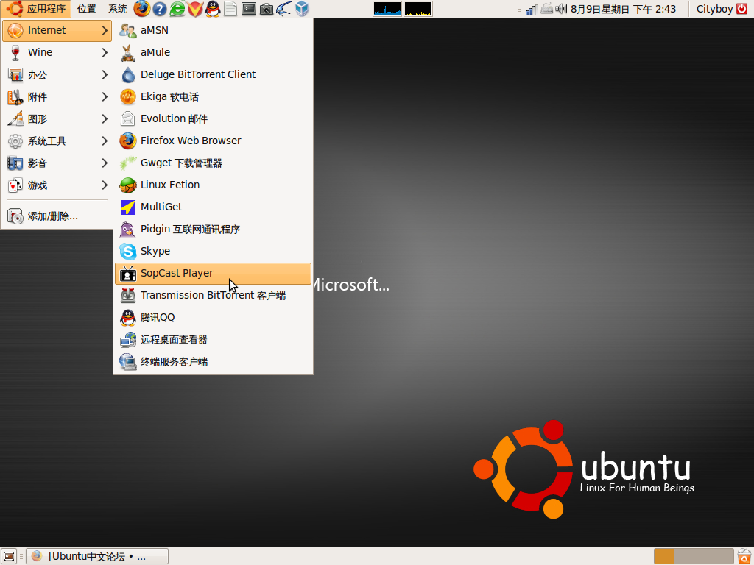
Task: Open the help question-mark launcher
Action: (160, 9)
